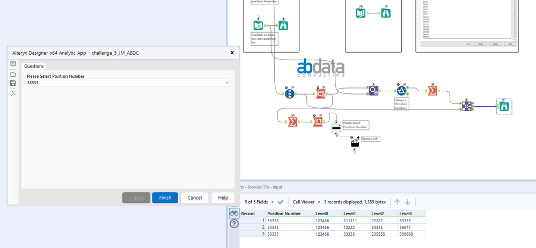Click the Update Cell annotation label
The width and height of the screenshot is (536, 248).
(x=370, y=138)
